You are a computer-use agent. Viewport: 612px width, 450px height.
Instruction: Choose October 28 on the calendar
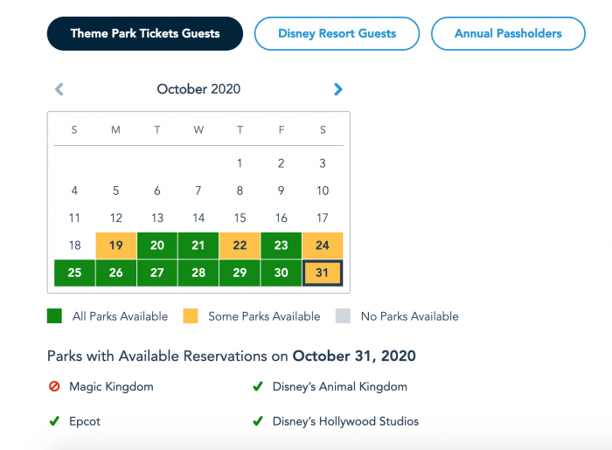coord(198,273)
